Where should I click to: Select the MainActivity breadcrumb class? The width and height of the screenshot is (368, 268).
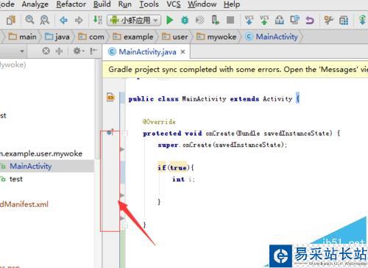pyautogui.click(x=272, y=37)
